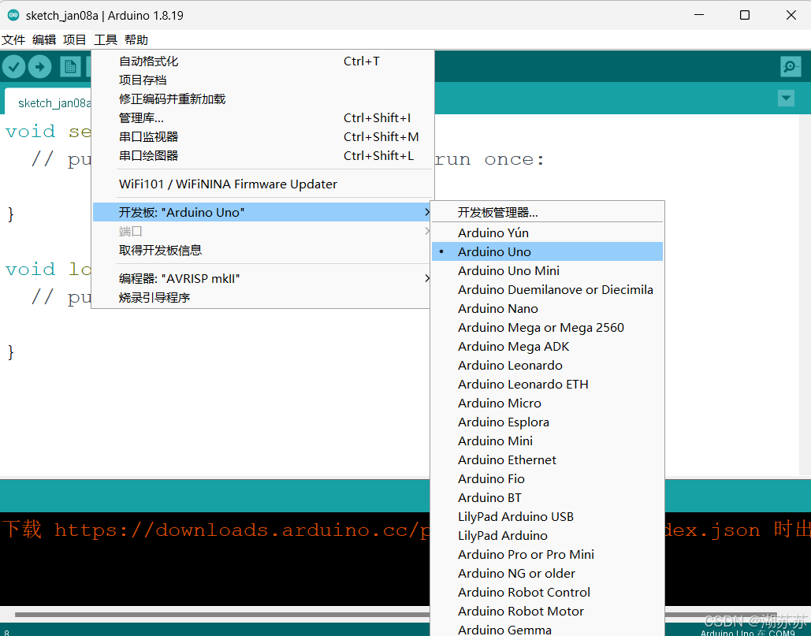Open 串口绘图器 from the menu
The image size is (811, 636).
tap(262, 155)
